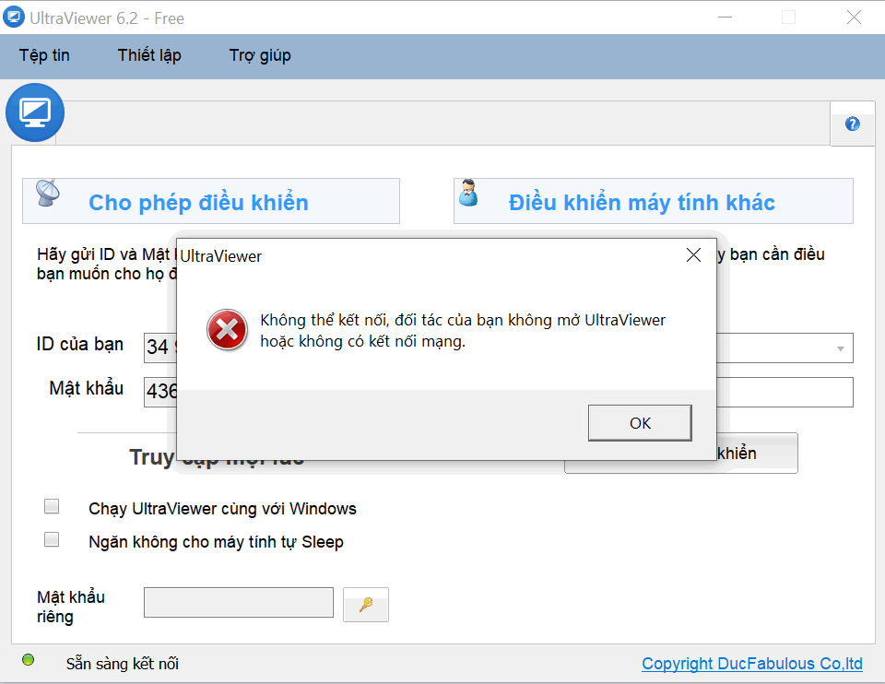Minimize the UltraViewer window

tap(726, 18)
